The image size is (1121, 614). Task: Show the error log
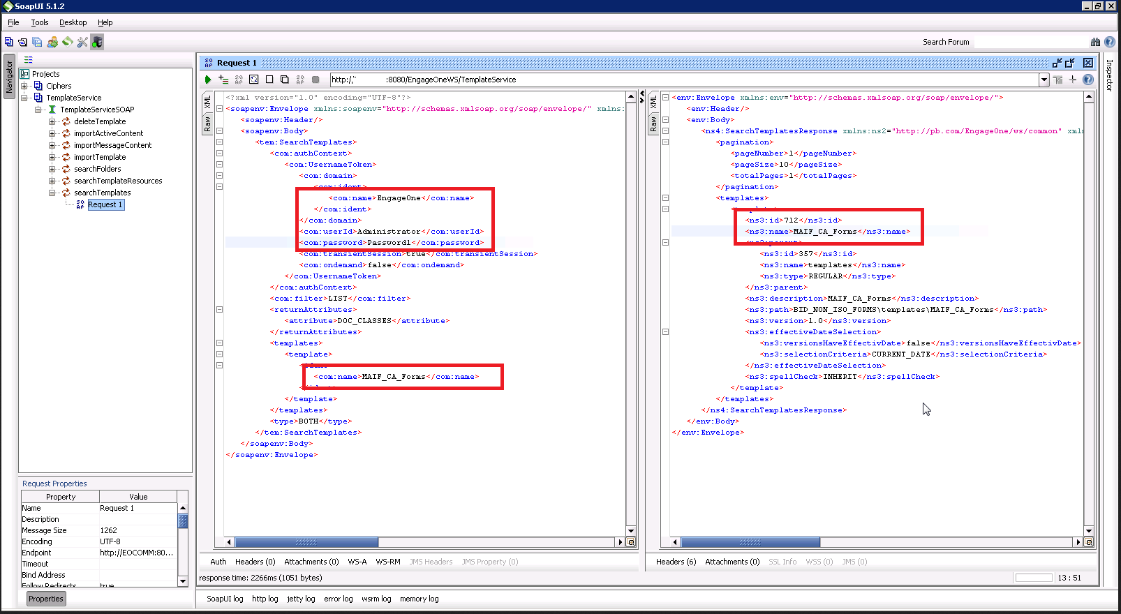click(339, 599)
